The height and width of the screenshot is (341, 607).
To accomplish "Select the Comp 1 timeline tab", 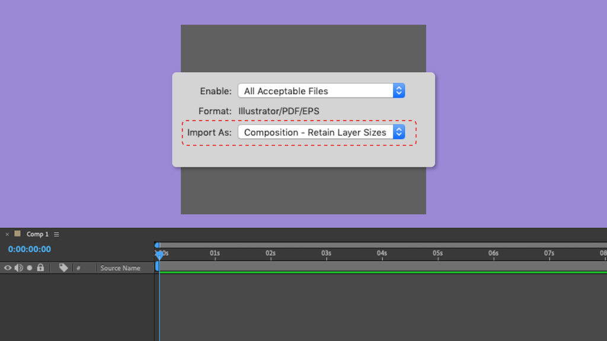I will coord(37,234).
